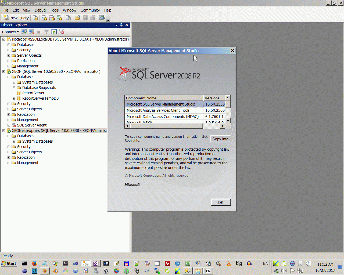
Task: Click the component list scroll up arrow
Action: 228,98
